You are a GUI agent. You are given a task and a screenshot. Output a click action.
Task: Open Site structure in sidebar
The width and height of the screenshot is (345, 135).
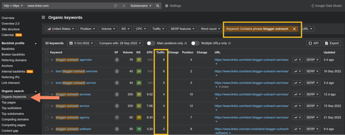click(x=10, y=29)
